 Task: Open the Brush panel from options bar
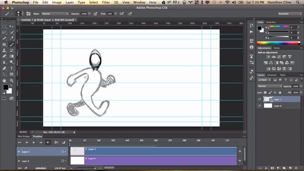(x=28, y=14)
